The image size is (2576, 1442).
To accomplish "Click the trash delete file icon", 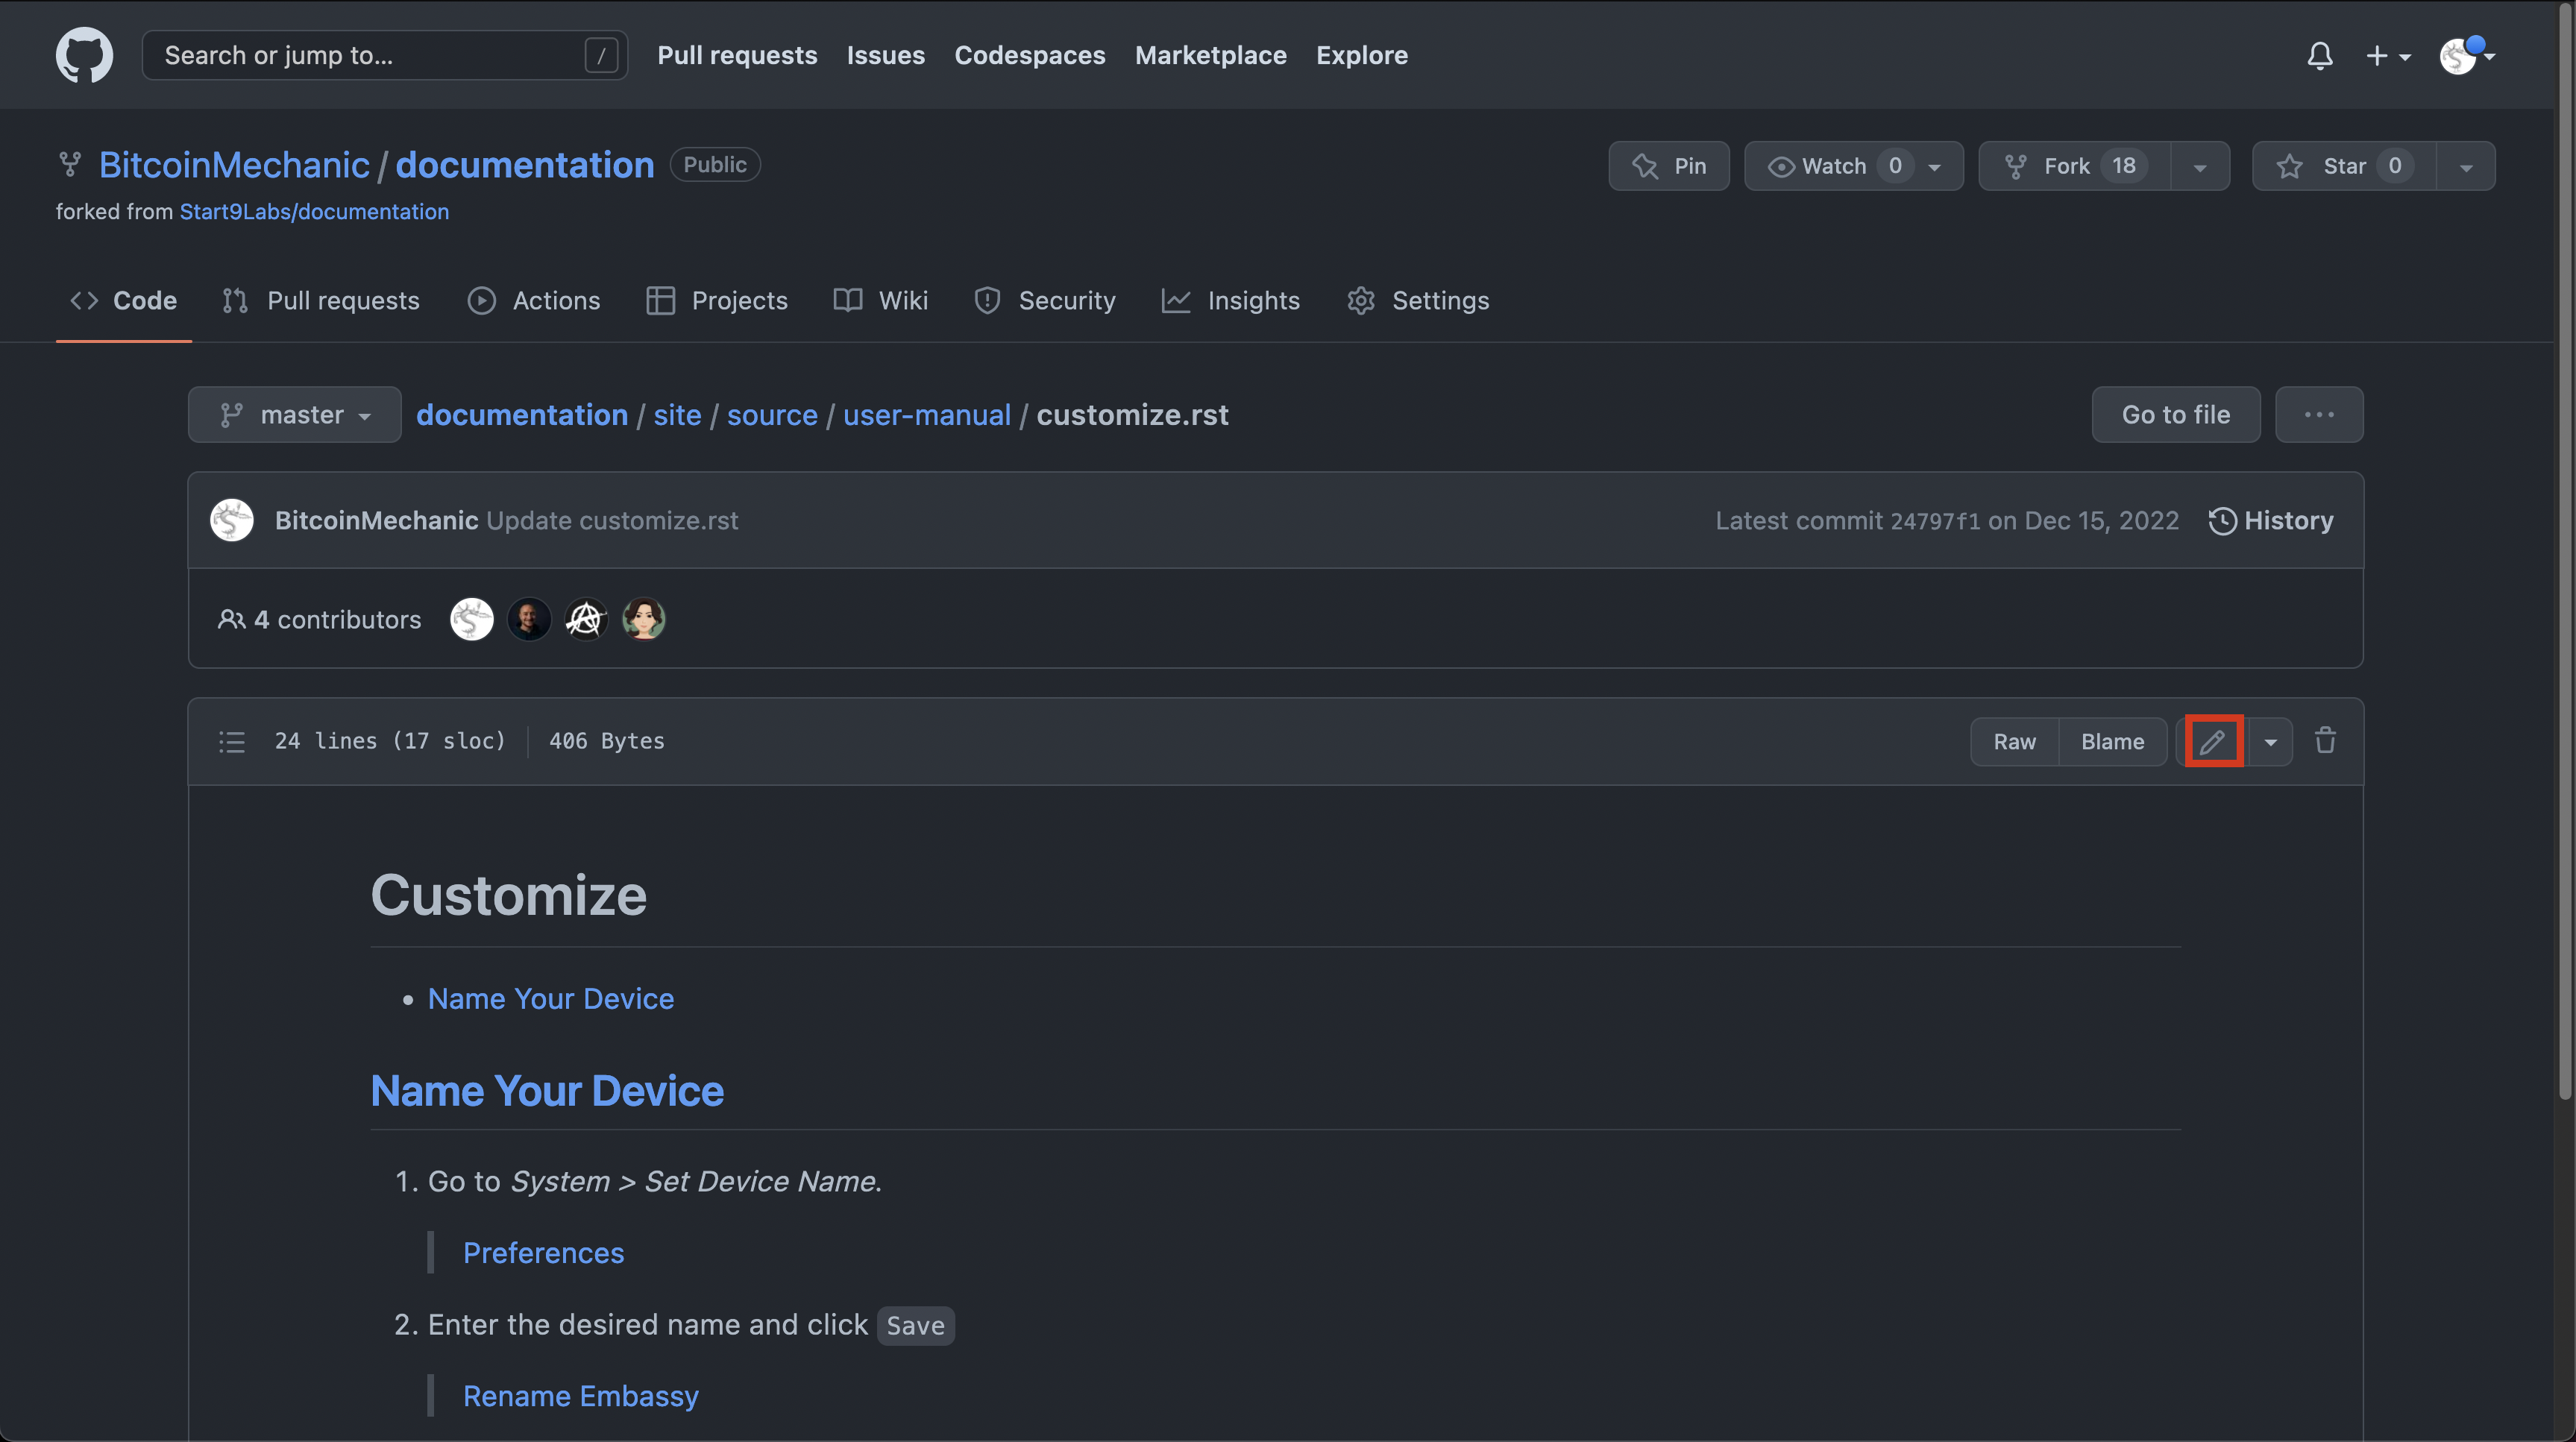I will point(2325,741).
